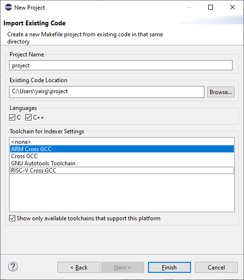Click the Existing Code Location field
Image resolution: width=244 pixels, height=280 pixels.
[107, 92]
